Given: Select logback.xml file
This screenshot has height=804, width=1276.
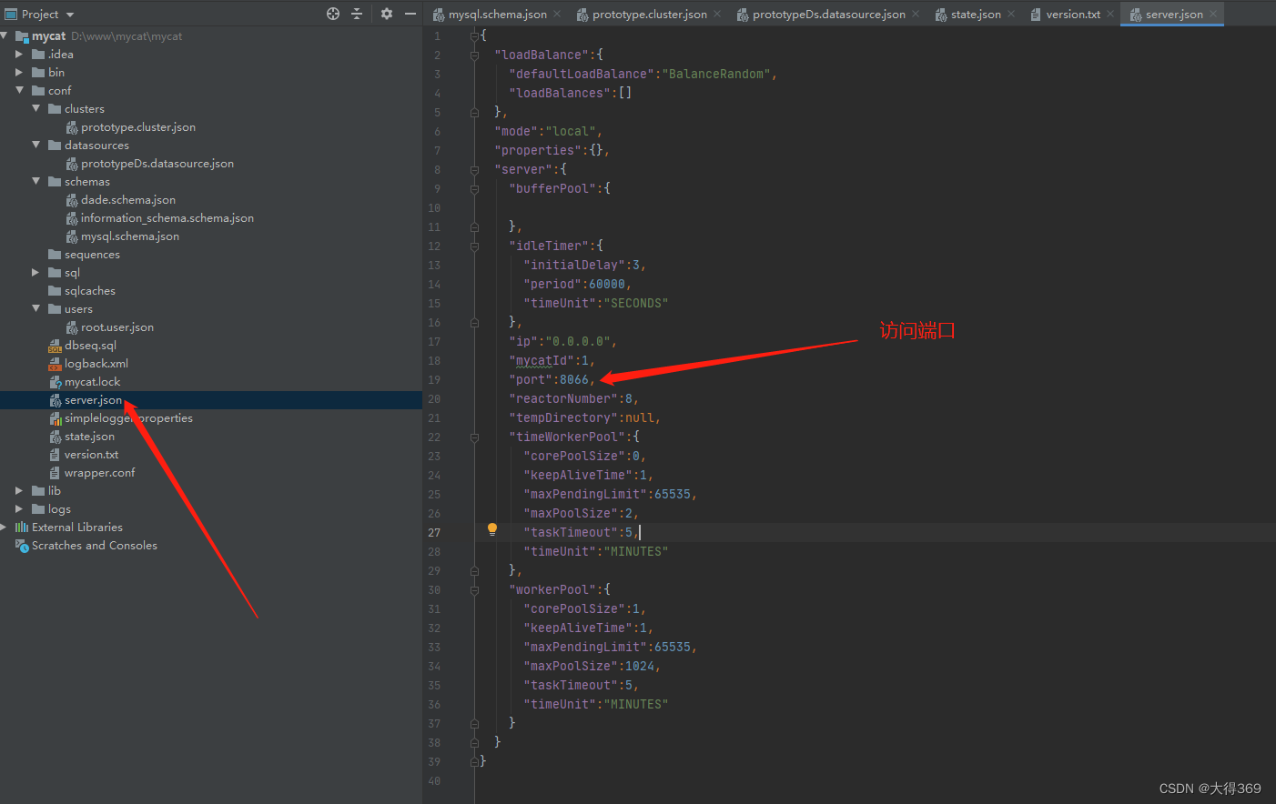Looking at the screenshot, I should tap(96, 364).
